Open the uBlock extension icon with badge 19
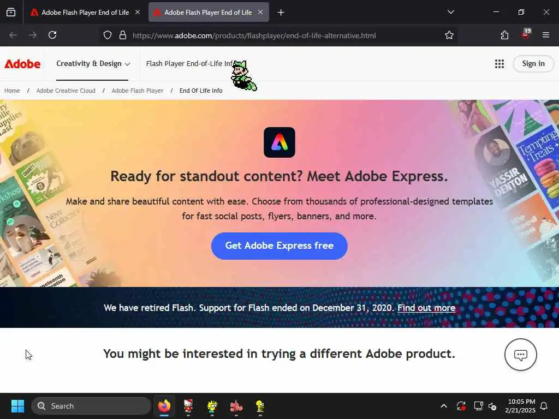Screen dimensions: 559x419 tap(526, 34)
